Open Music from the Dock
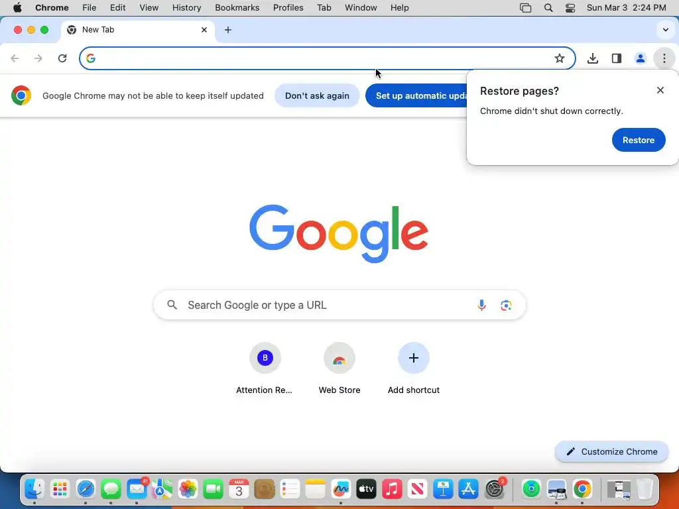 (x=392, y=489)
